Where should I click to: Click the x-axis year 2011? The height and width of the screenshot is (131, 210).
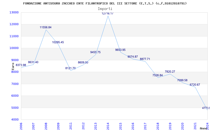71,126
